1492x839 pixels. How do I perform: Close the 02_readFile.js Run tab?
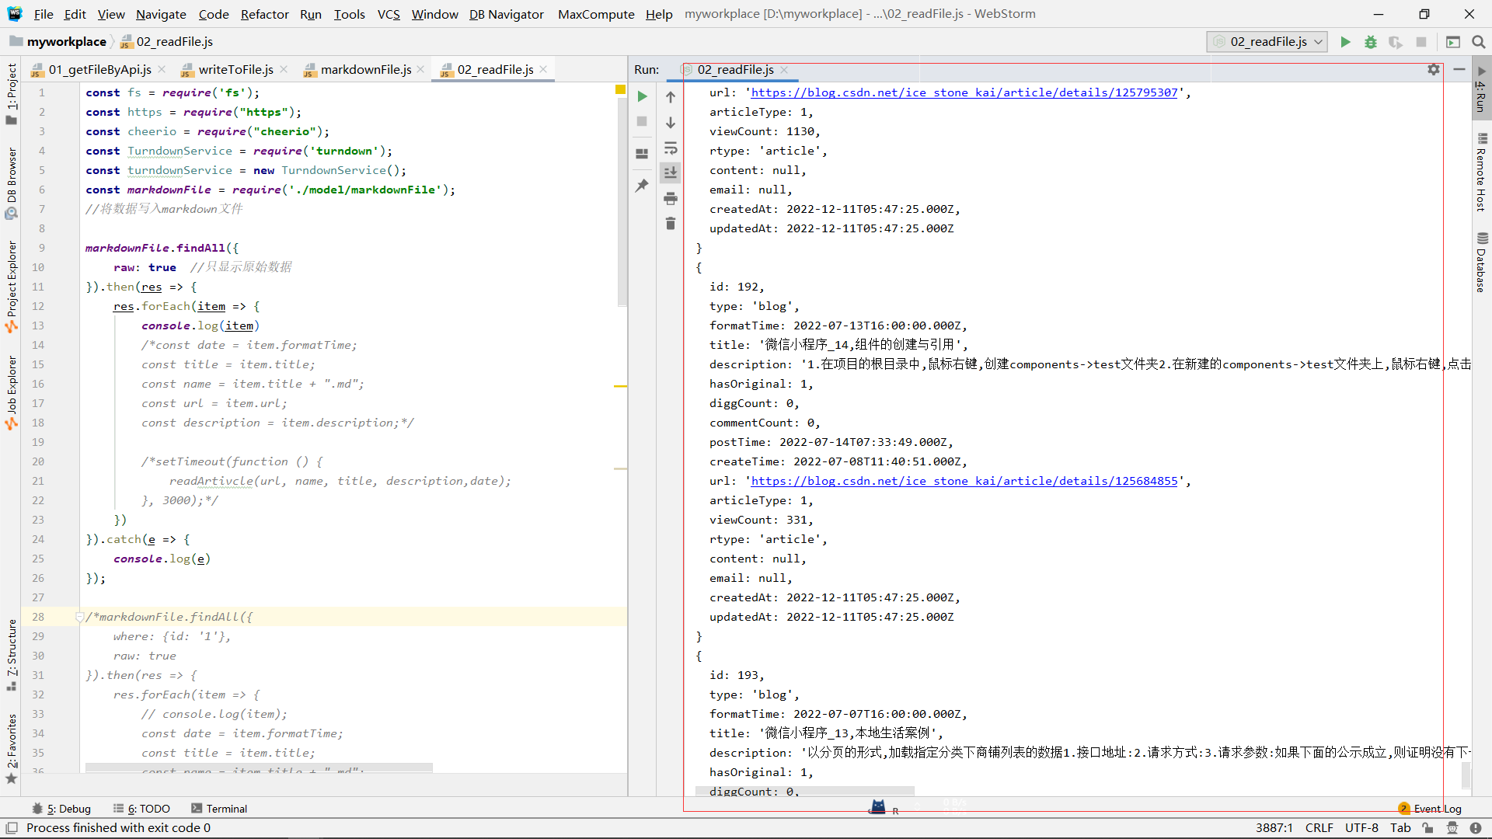coord(784,70)
